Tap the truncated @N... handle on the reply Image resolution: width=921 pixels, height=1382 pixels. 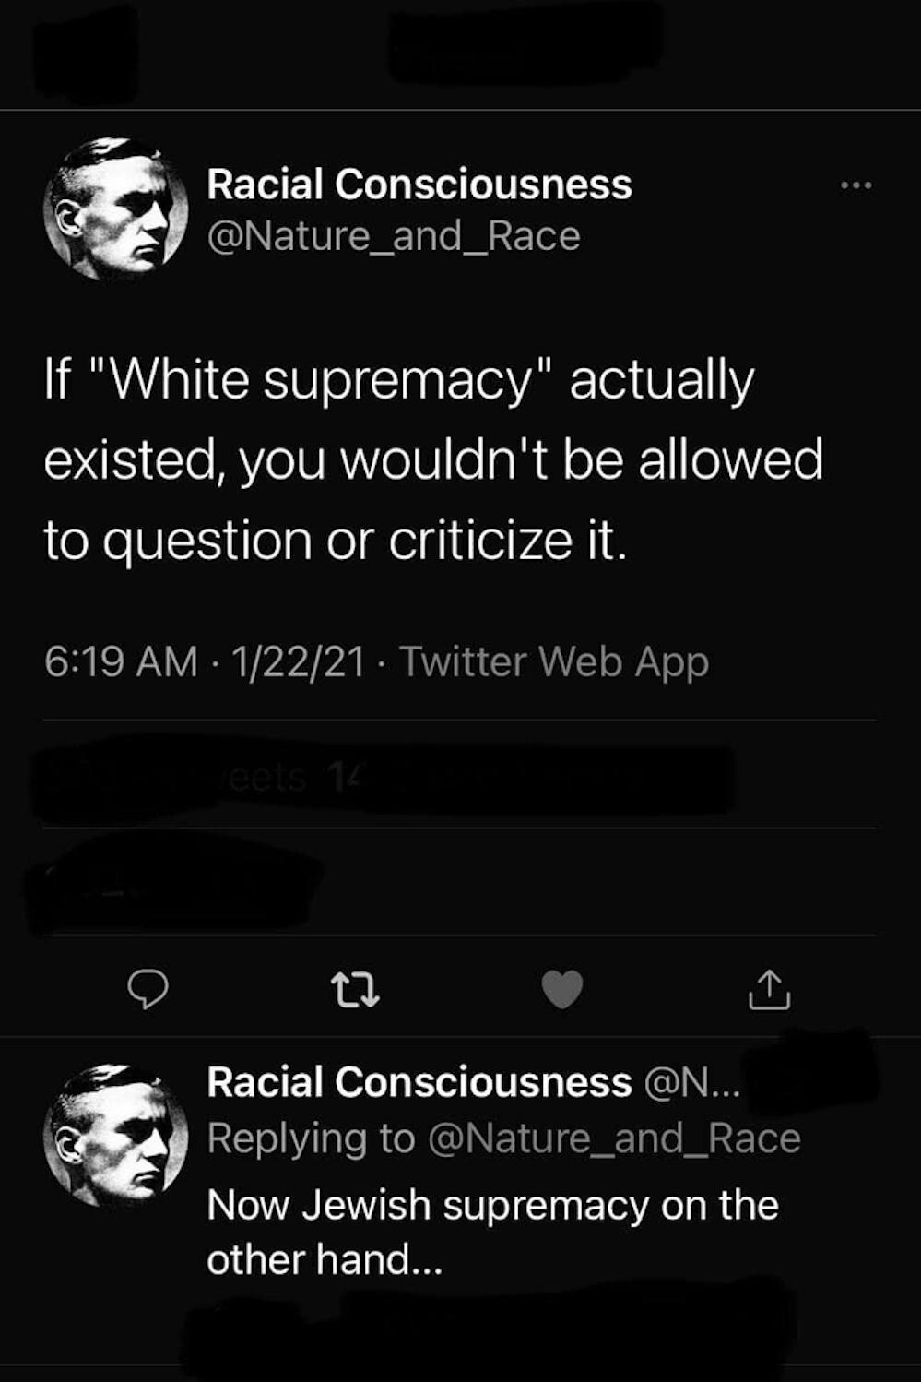coord(691,1082)
